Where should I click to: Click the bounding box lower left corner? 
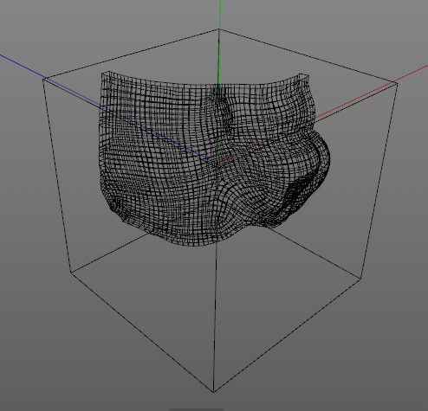tap(71, 272)
